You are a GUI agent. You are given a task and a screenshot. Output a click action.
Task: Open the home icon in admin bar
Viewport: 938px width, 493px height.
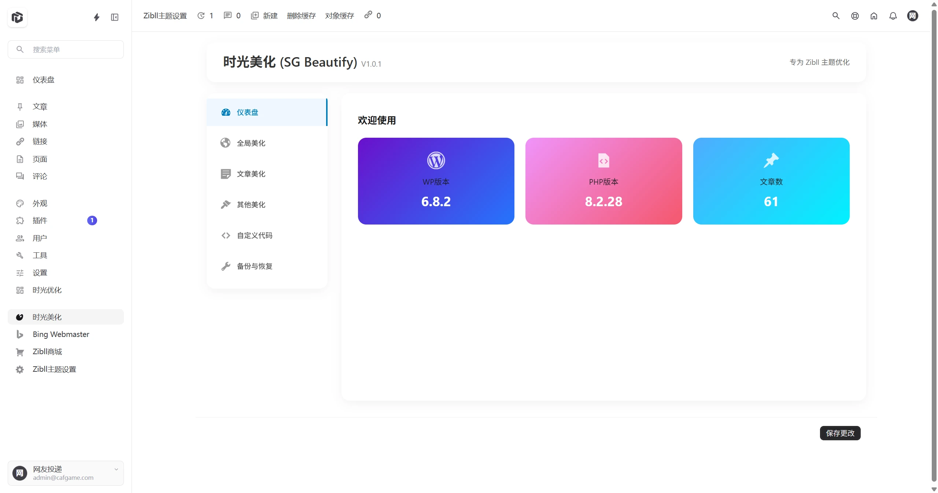pos(874,16)
